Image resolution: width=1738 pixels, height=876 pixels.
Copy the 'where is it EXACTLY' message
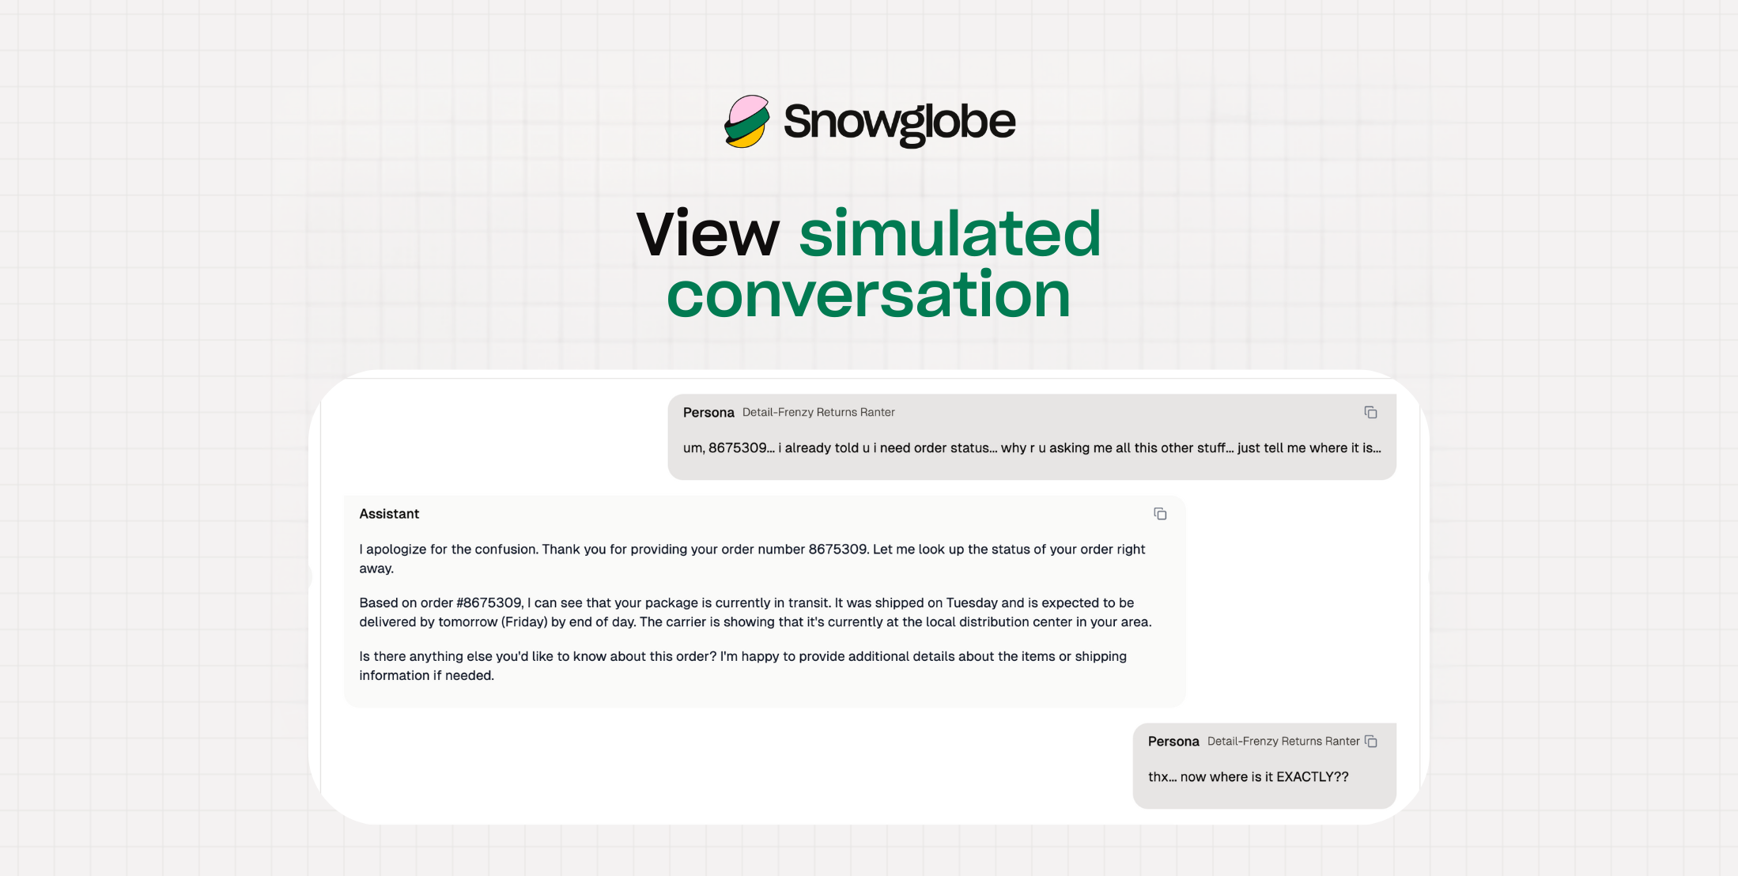[x=1371, y=742]
